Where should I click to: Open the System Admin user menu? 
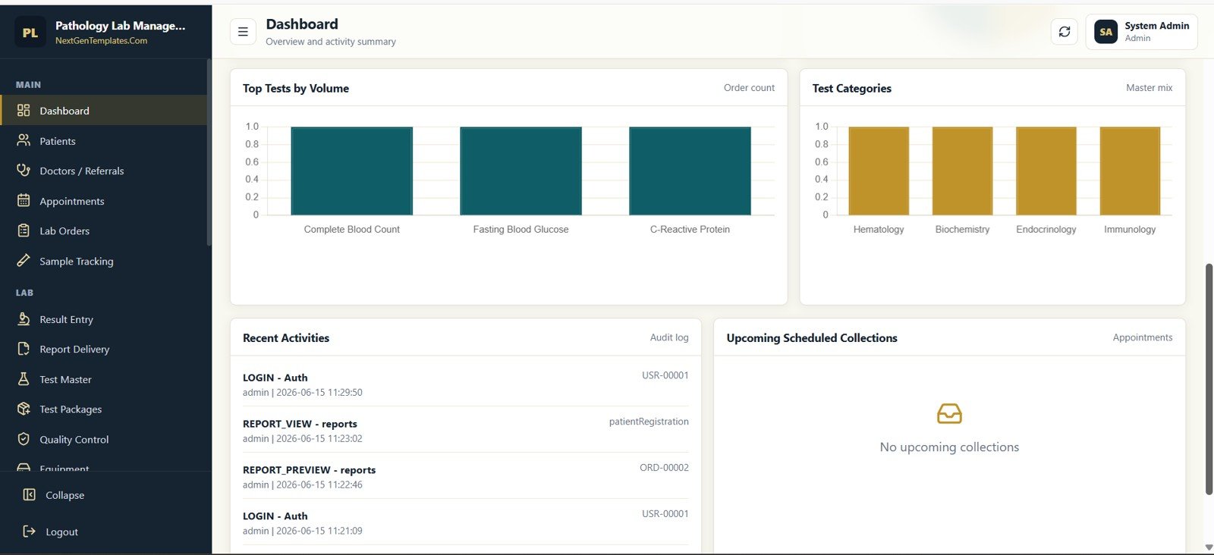(1141, 32)
